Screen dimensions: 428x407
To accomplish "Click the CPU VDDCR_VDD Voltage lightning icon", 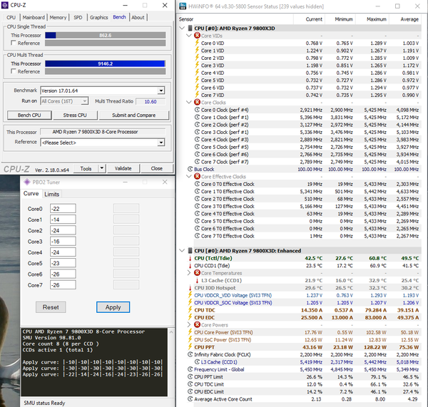I will point(190,295).
